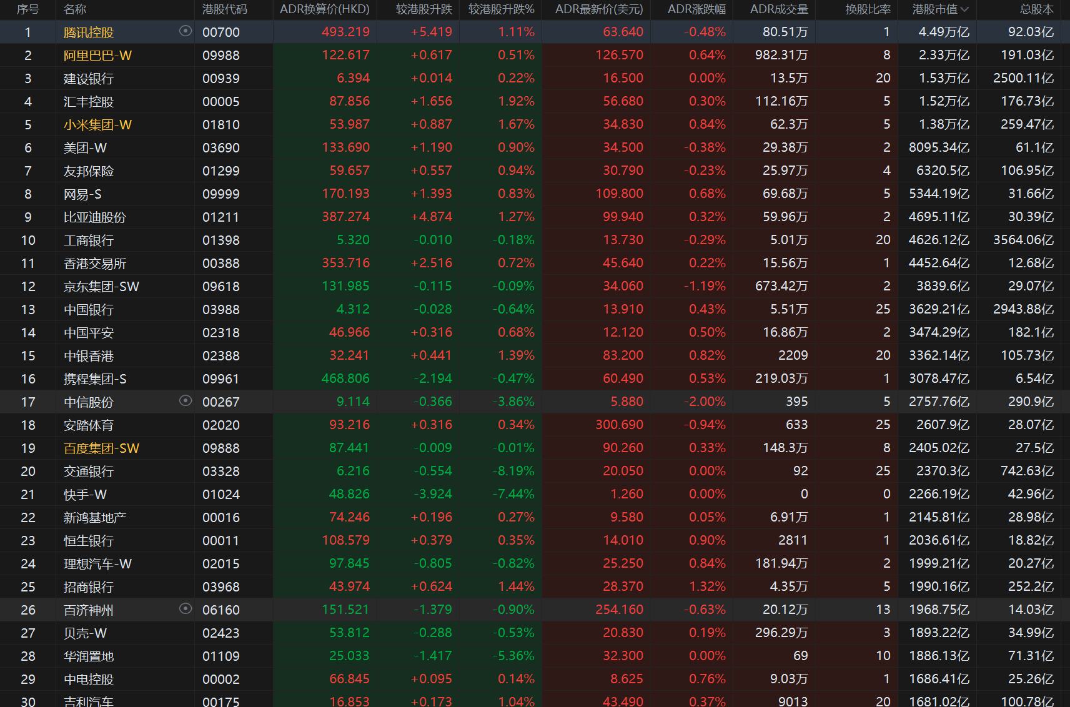Sort by the 名称 column header
The image size is (1070, 707).
[75, 9]
